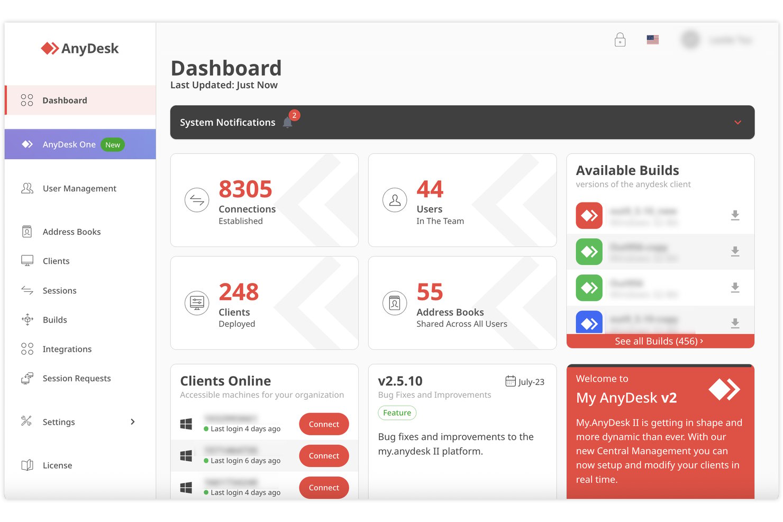Click the July-23 calendar icon
The width and height of the screenshot is (783, 522).
(510, 381)
